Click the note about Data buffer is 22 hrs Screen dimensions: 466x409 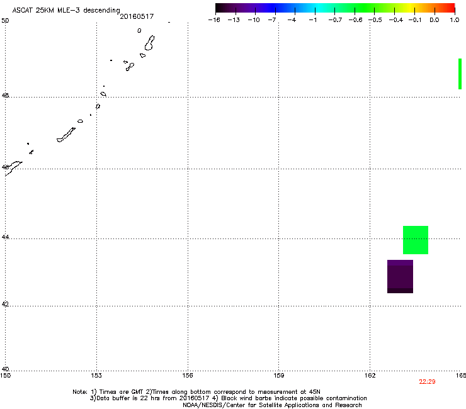point(228,398)
